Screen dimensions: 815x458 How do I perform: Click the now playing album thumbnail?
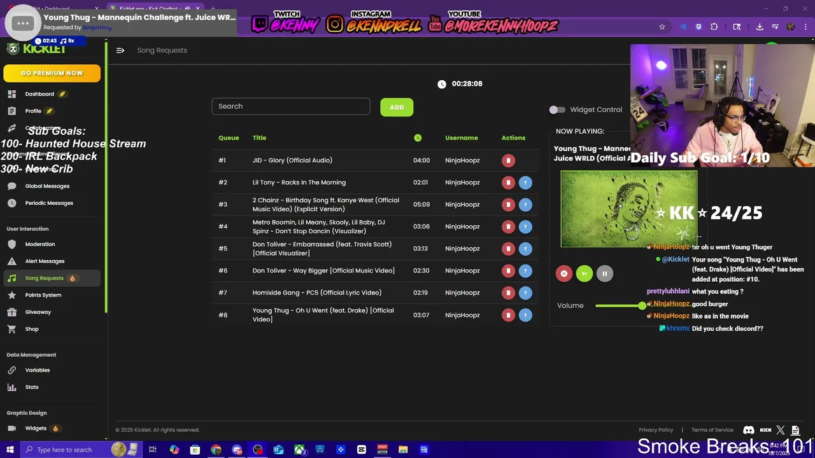pos(628,209)
